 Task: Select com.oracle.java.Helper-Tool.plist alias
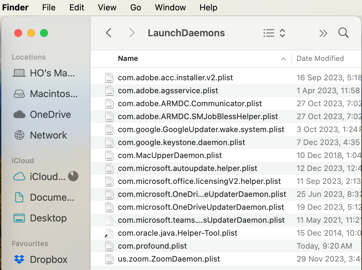tap(177, 233)
